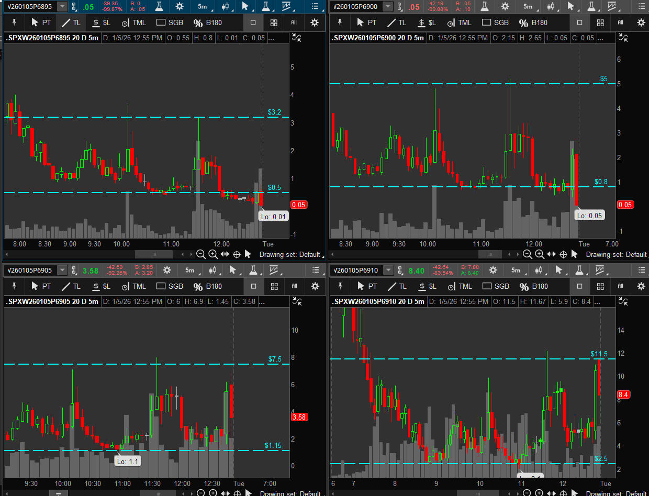Open the 5m timeframe dropdown in P6910 chart
649x496 pixels.
point(516,270)
